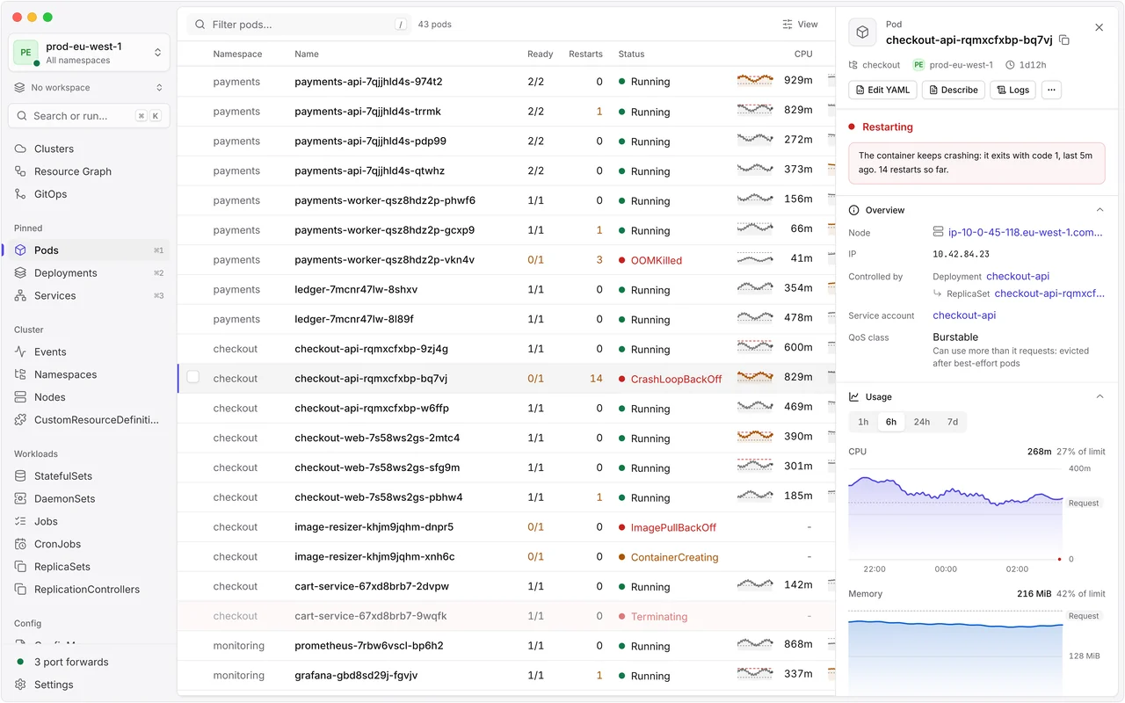Copy the pod name with the copy icon

1064,40
